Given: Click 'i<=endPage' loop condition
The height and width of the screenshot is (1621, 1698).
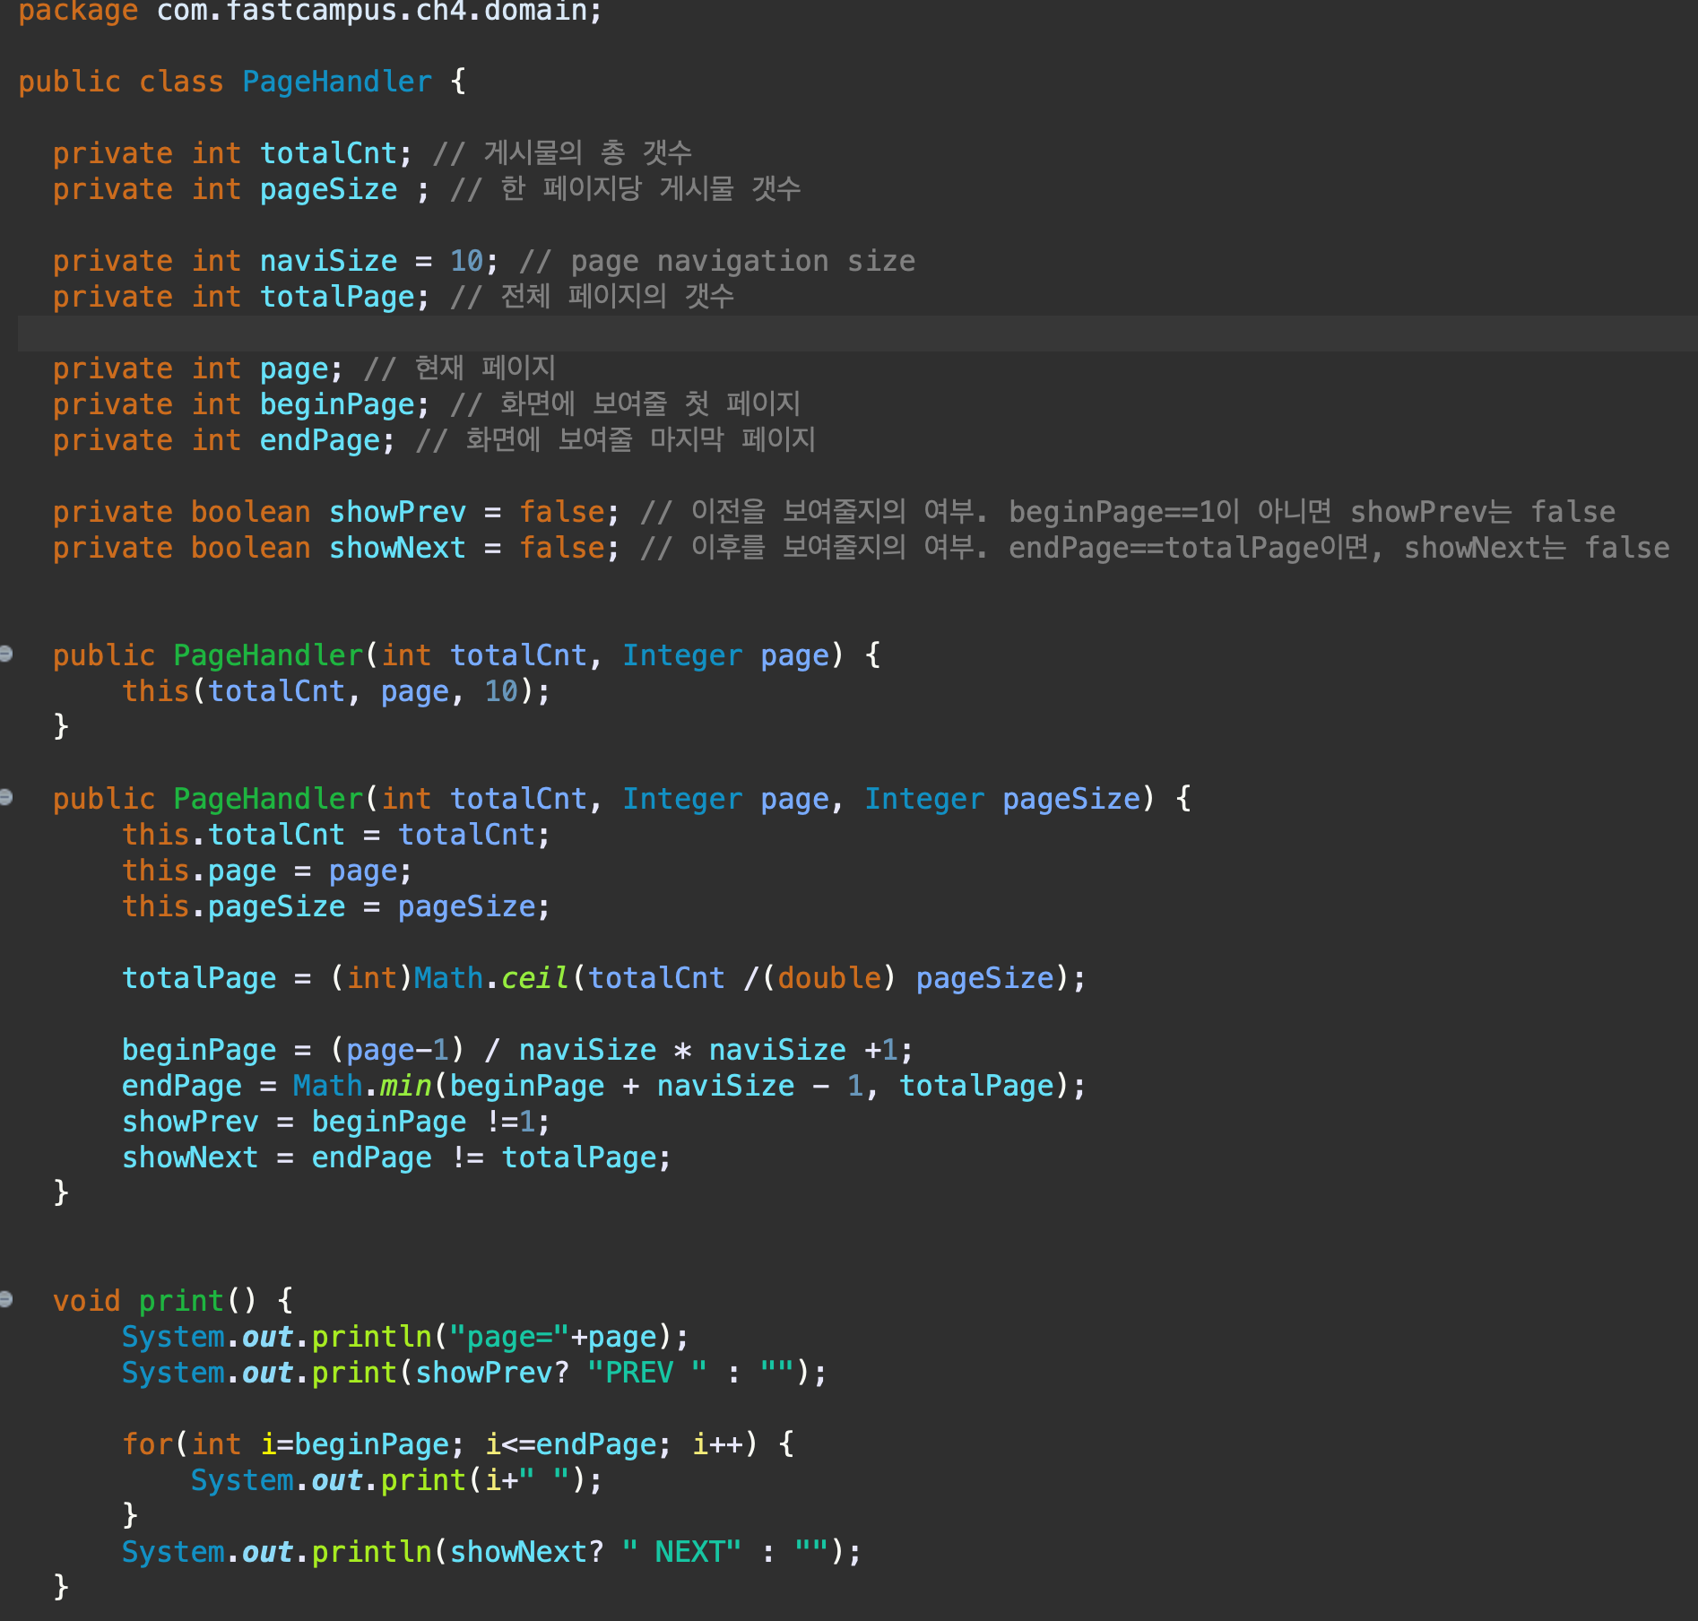Looking at the screenshot, I should click(577, 1444).
